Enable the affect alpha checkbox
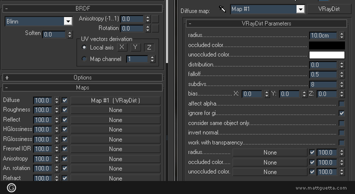Screen dimensions: 355x194 [341, 103]
